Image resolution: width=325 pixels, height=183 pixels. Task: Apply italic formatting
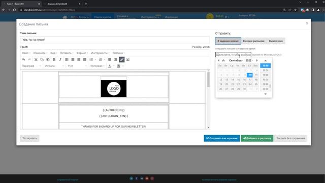[60, 59]
